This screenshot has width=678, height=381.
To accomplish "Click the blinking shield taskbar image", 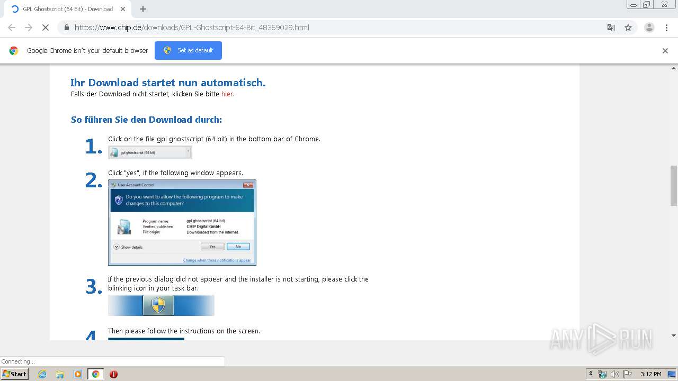I will tap(161, 305).
